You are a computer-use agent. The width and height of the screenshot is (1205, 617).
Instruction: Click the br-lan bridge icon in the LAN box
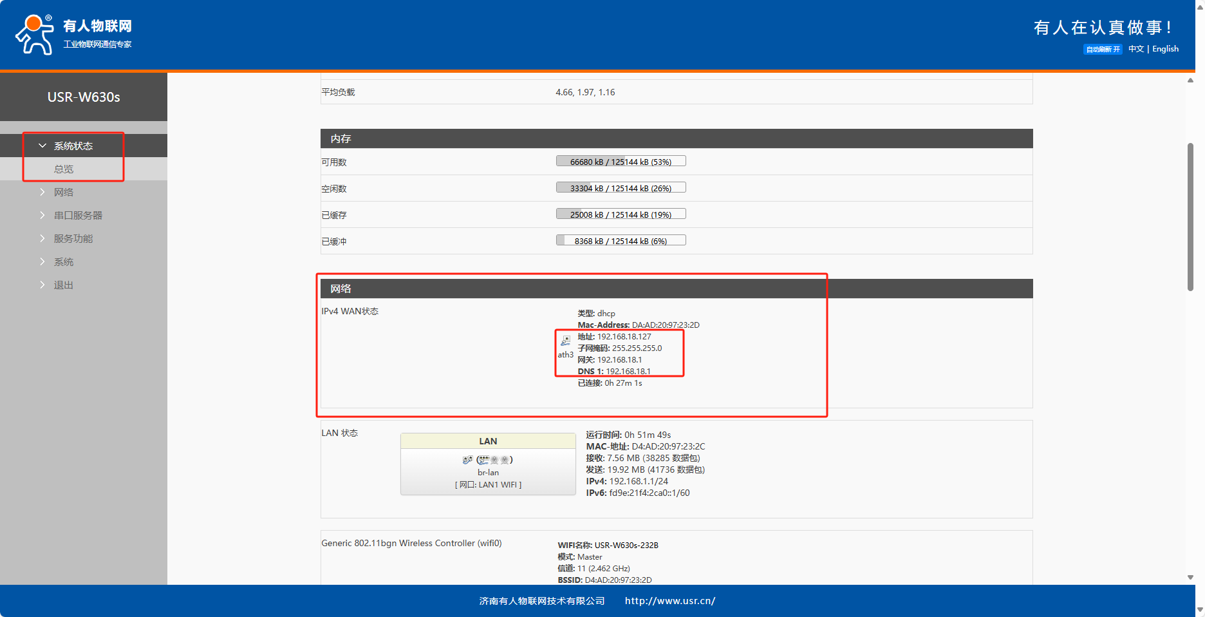click(467, 460)
